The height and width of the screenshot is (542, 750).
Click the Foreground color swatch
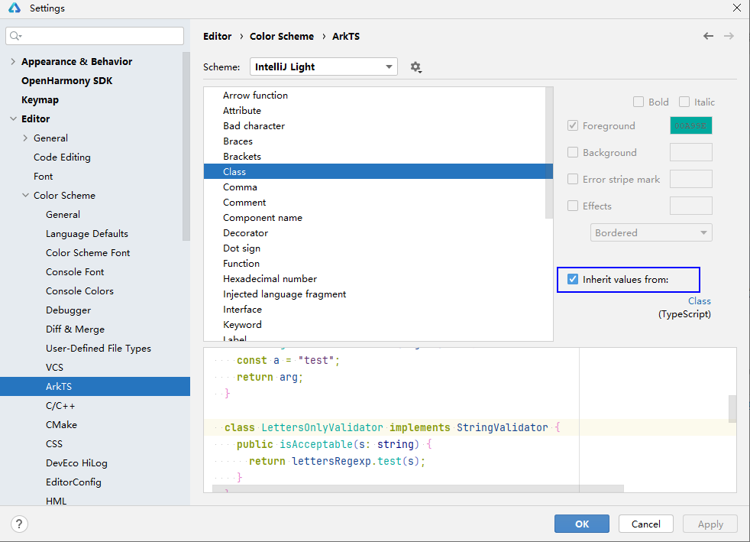click(x=690, y=126)
